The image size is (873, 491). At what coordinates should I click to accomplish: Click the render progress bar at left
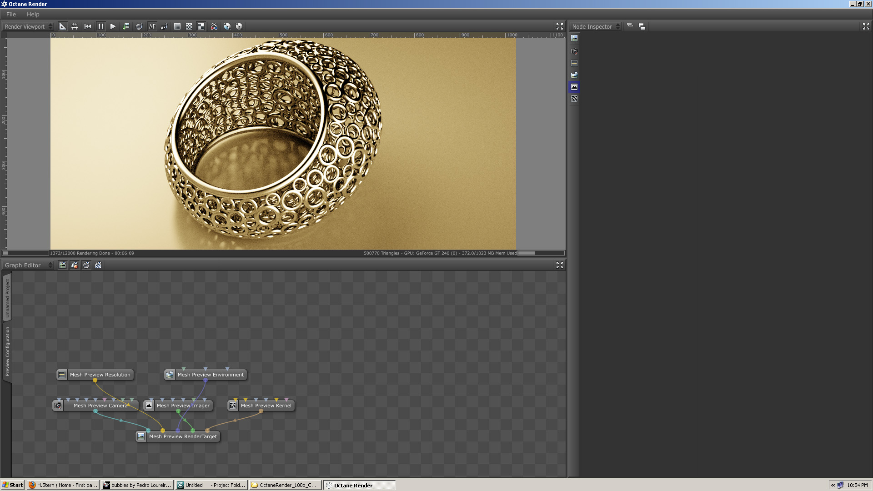tap(25, 253)
